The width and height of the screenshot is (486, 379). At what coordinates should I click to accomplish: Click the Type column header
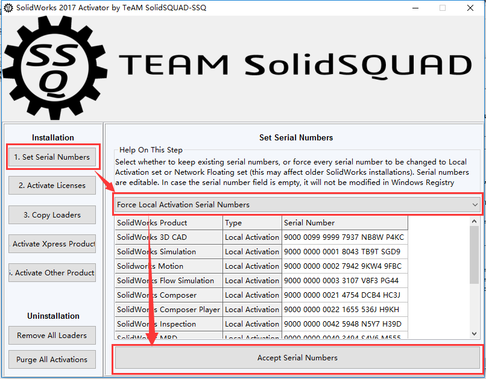point(252,222)
